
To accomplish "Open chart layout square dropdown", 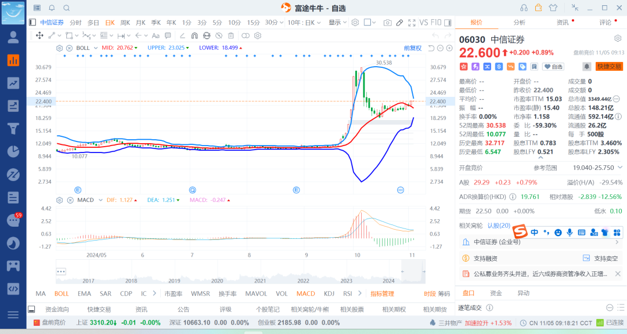I will click(x=370, y=23).
